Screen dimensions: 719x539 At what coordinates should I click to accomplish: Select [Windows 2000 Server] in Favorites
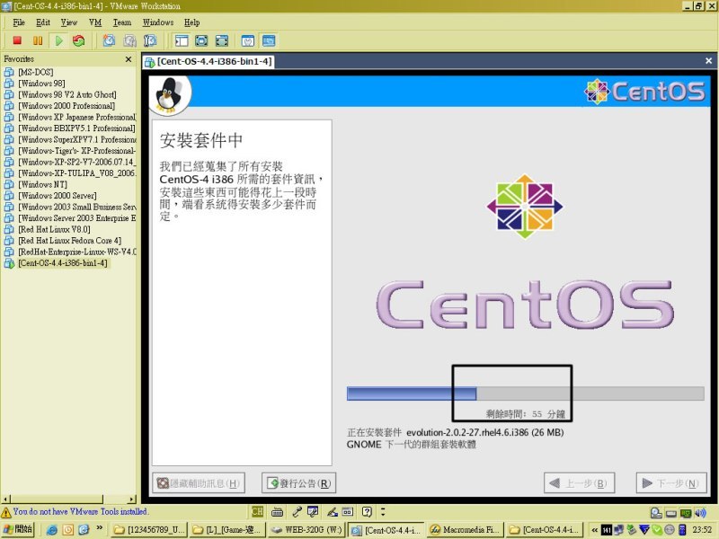tap(57, 196)
